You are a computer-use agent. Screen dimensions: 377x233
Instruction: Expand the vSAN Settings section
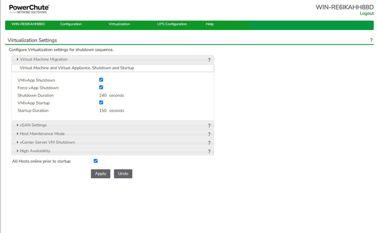(33, 125)
